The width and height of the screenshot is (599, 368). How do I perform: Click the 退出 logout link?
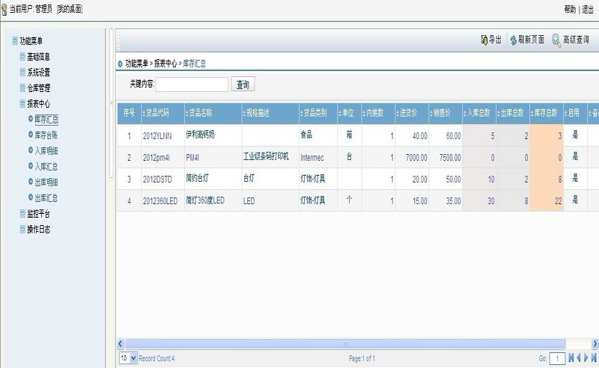[588, 9]
